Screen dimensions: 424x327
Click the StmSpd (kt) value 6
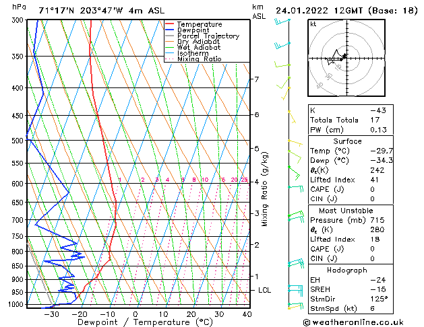[372, 309]
